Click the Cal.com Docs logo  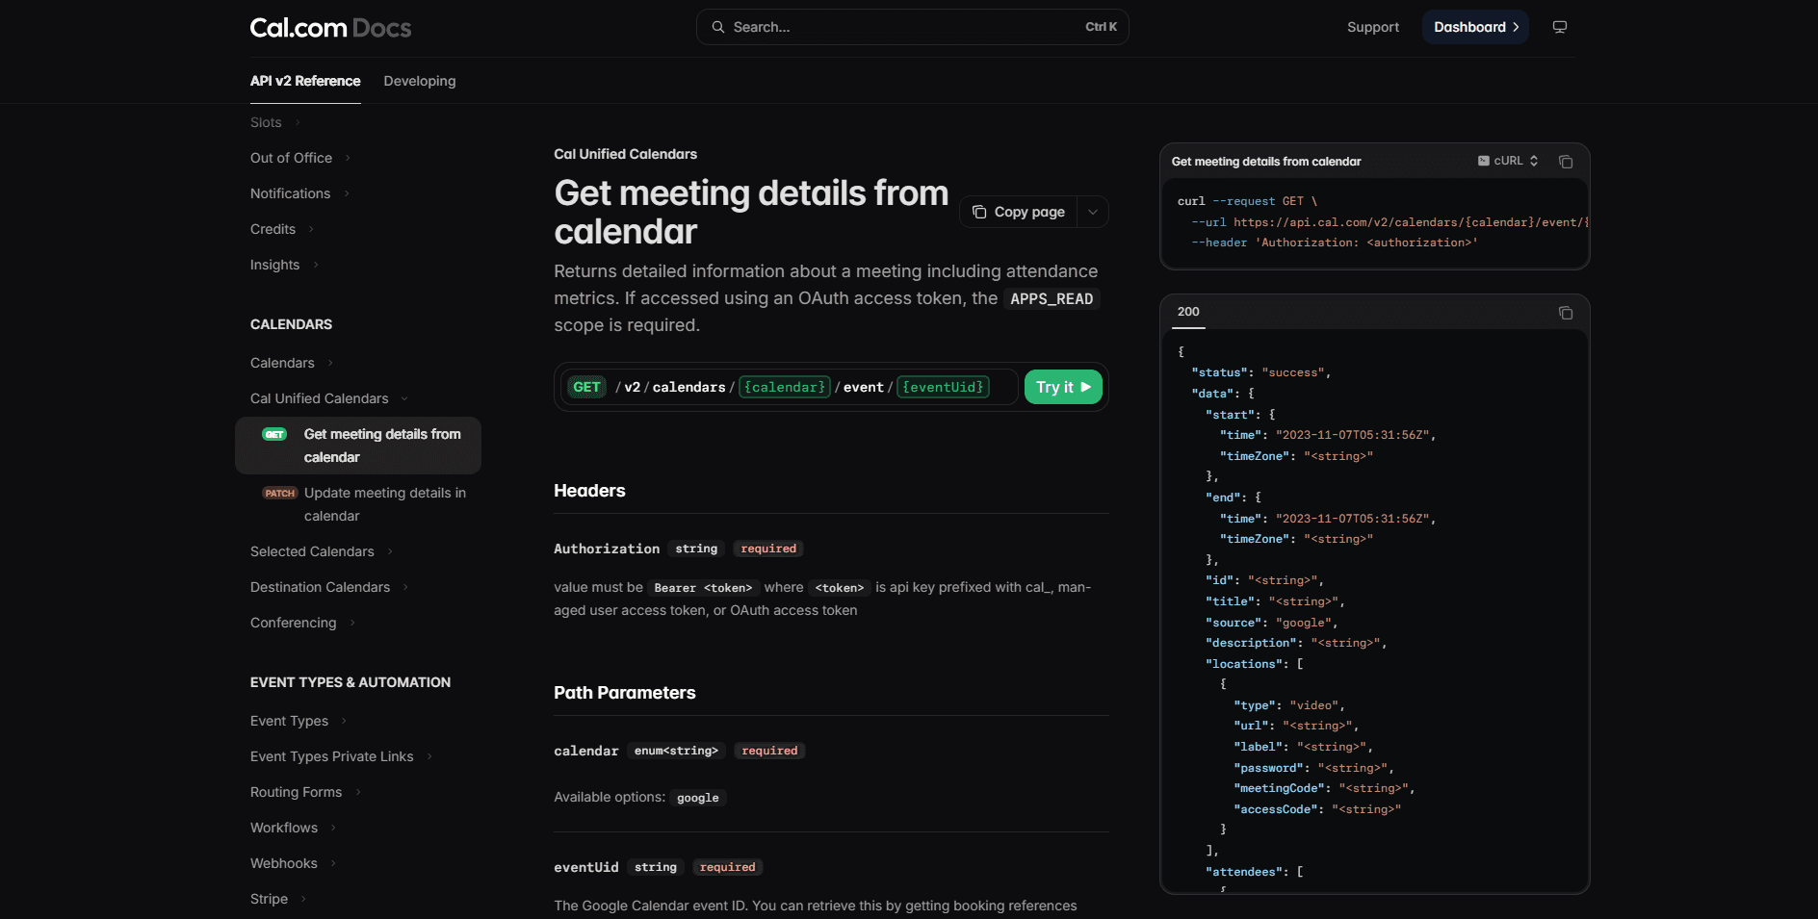click(330, 28)
